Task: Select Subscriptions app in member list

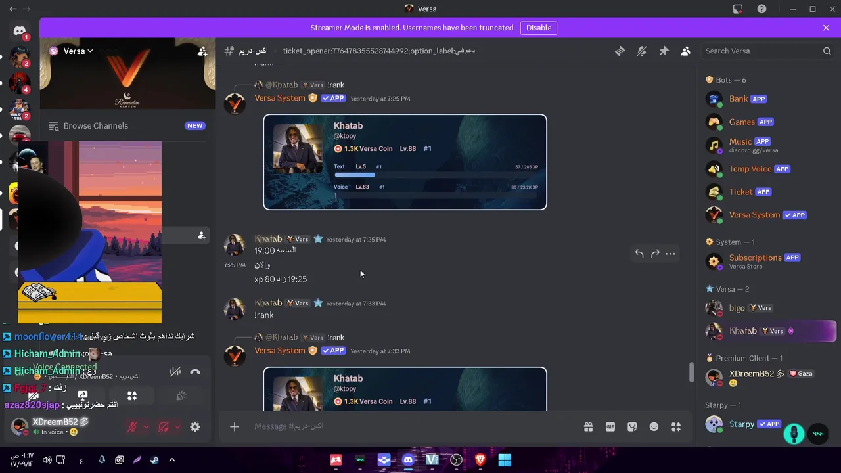Action: click(767, 261)
